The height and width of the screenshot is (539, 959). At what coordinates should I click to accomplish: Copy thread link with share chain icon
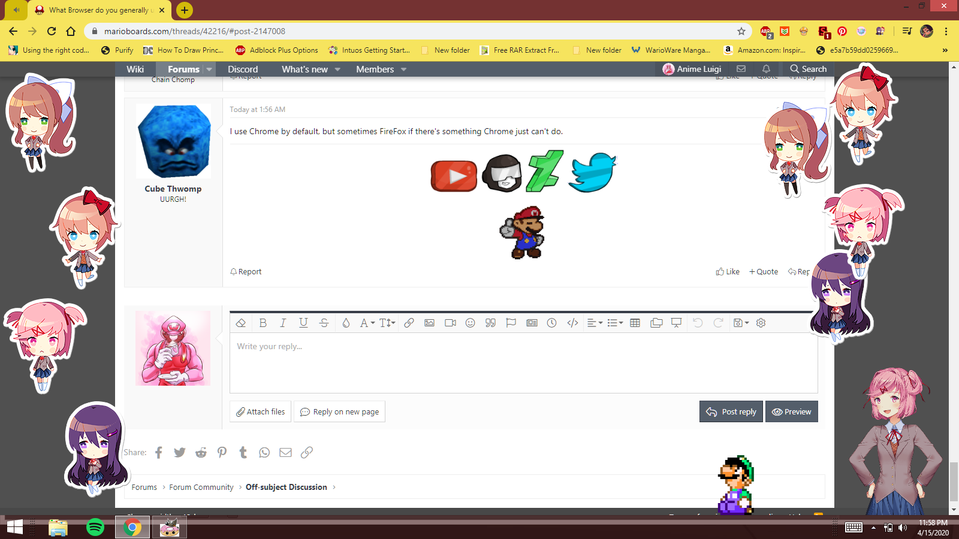click(307, 452)
